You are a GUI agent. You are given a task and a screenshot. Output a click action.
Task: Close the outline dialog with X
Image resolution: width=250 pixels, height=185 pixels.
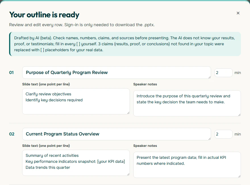point(238,13)
